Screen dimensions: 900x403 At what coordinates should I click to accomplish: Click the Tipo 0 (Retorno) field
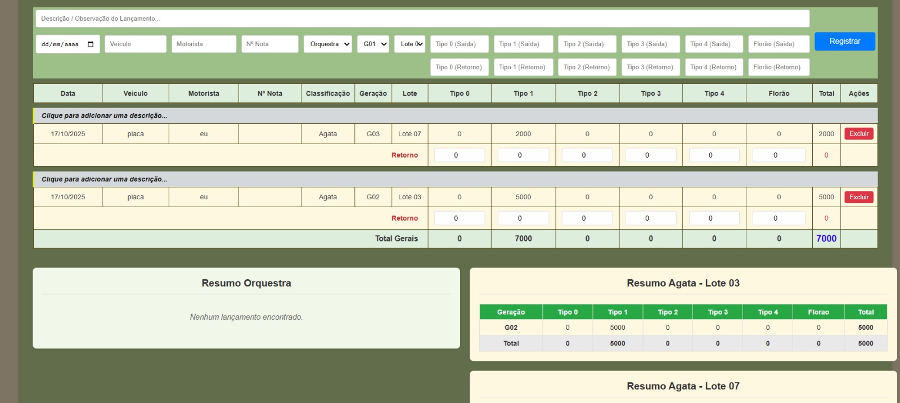point(460,67)
